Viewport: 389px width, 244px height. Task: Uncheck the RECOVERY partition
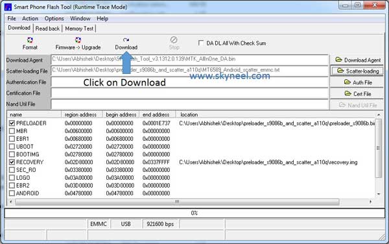[12, 162]
